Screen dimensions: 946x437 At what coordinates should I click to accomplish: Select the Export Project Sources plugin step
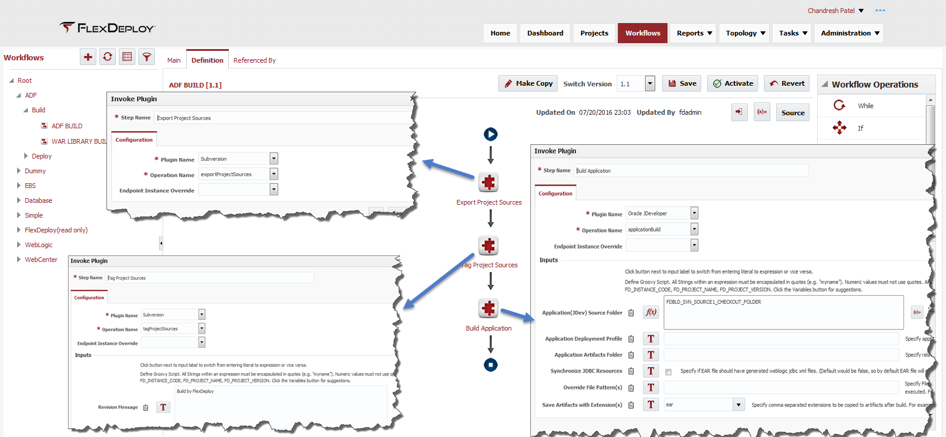coord(488,182)
